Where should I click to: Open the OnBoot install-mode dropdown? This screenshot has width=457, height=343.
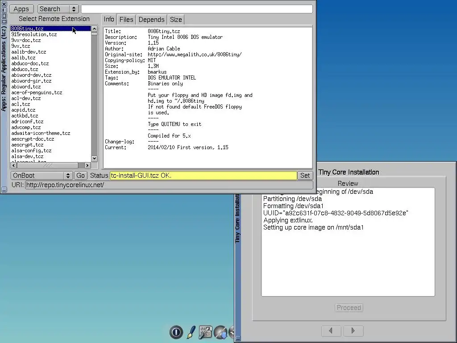(x=42, y=175)
